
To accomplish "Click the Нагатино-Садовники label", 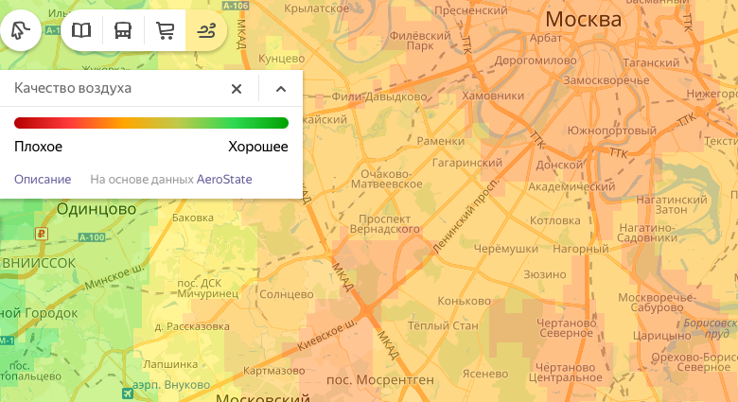I will coord(647,233).
